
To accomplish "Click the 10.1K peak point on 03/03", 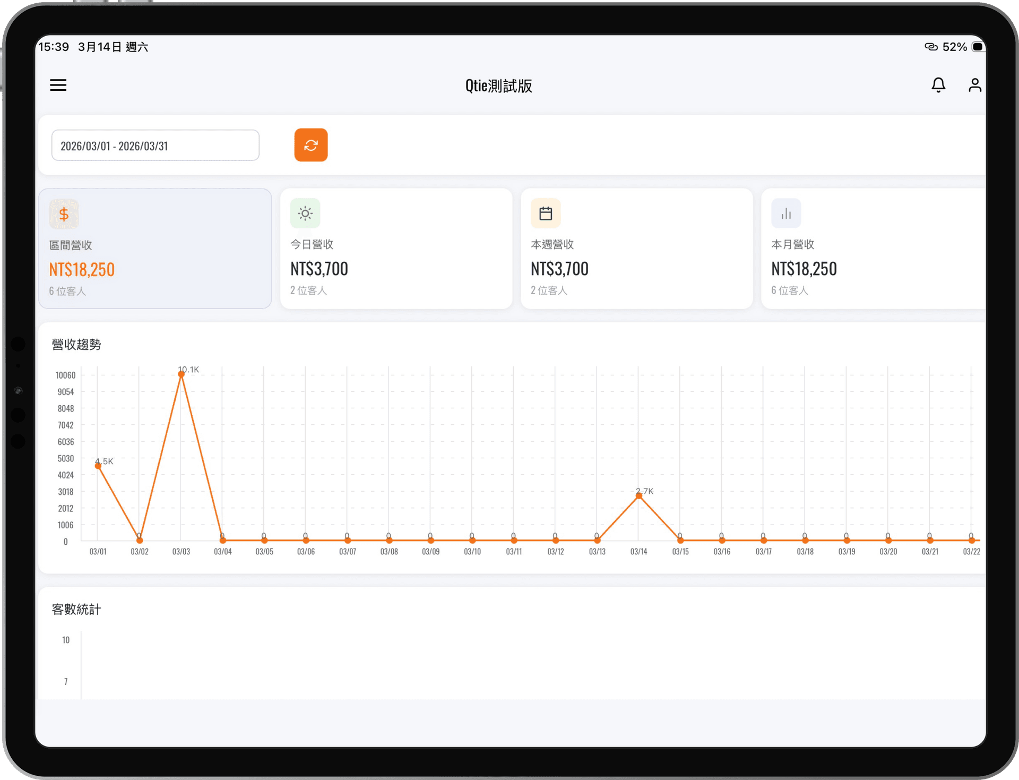I will pyautogui.click(x=182, y=374).
